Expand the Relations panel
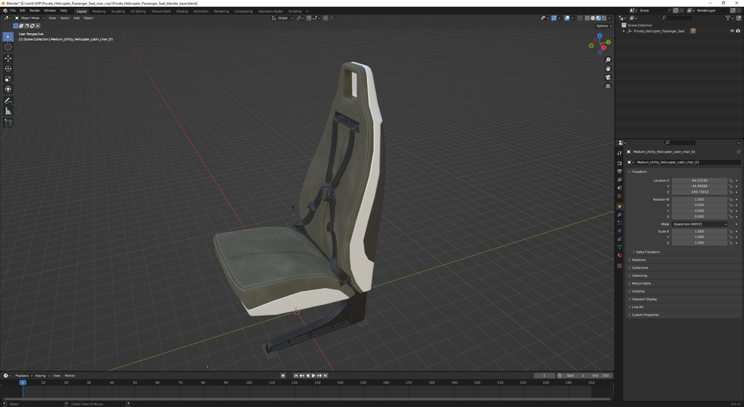744x407 pixels. coord(639,260)
